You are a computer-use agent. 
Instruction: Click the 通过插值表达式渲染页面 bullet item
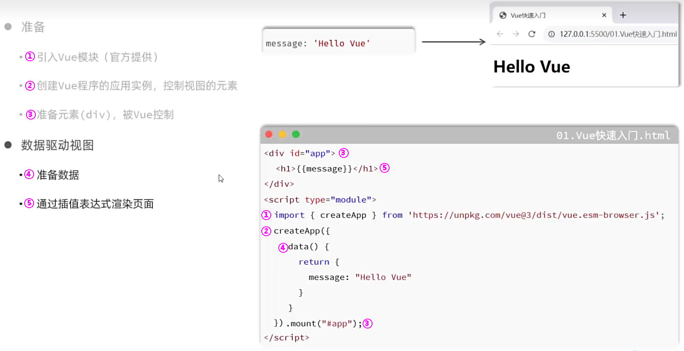click(95, 204)
